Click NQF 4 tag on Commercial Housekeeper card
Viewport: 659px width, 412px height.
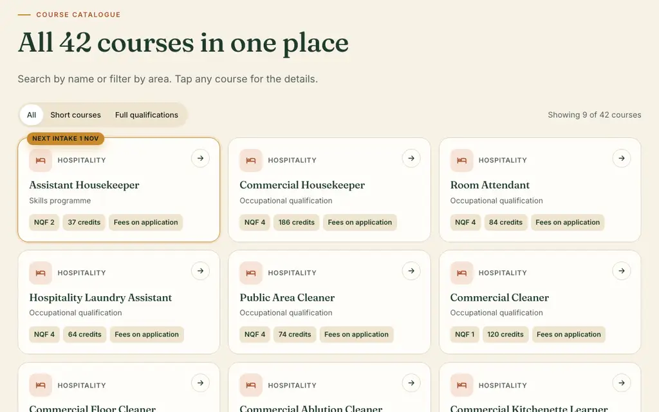tap(255, 222)
